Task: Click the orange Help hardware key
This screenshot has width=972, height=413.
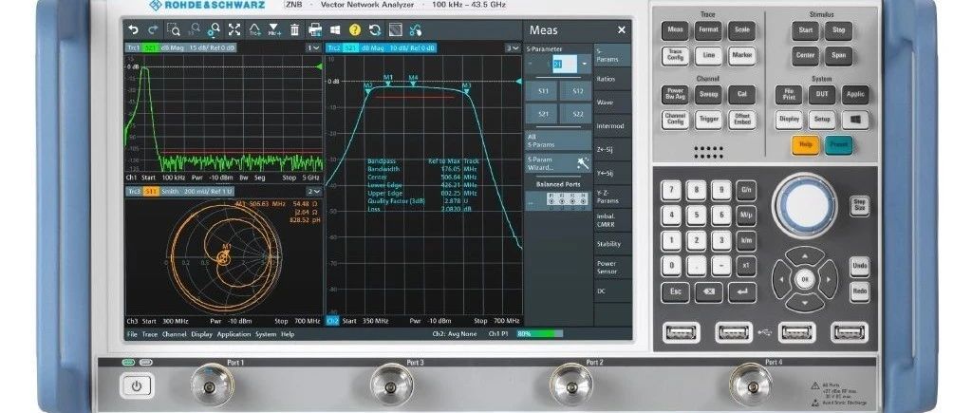Action: (x=805, y=144)
